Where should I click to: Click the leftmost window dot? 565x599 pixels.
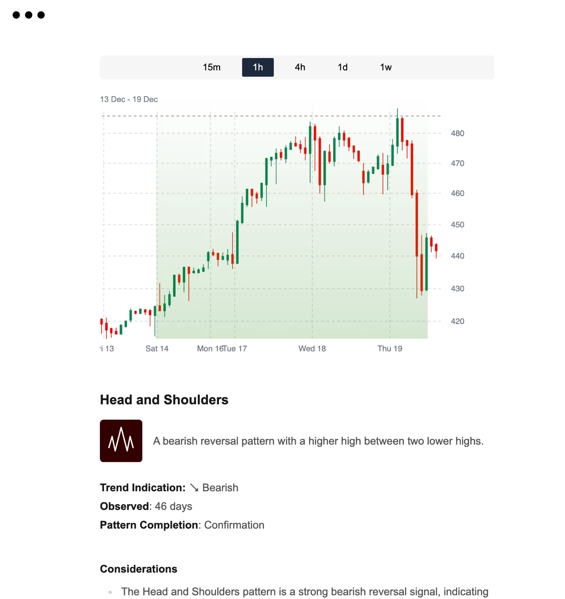point(16,15)
